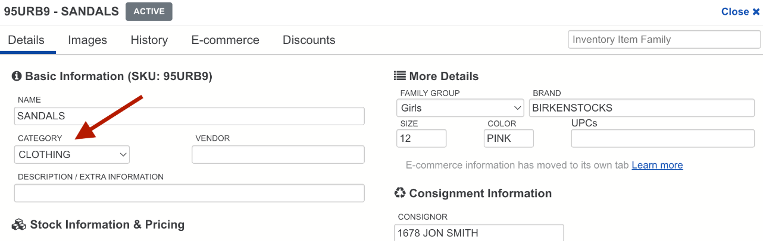Click the COLOR field showing PINK
The image size is (763, 241).
(x=509, y=138)
